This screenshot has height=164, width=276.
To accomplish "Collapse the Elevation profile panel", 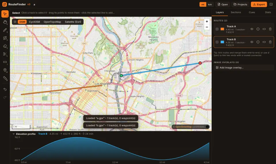I will pyautogui.click(x=14, y=134).
